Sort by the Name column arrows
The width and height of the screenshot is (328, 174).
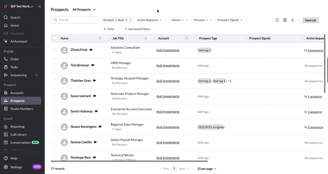click(100, 38)
